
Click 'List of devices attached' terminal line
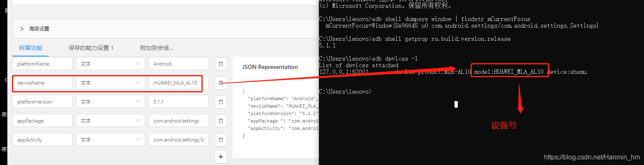(x=359, y=65)
